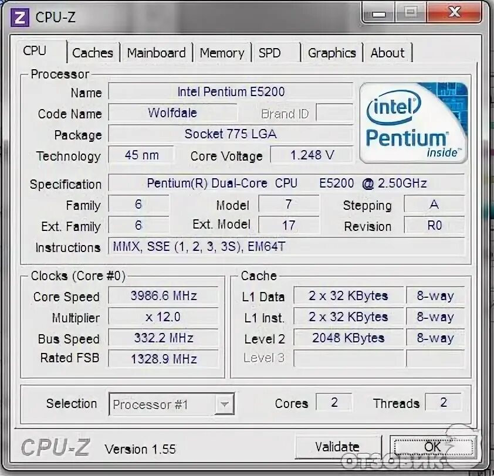This screenshot has height=476, width=494.
Task: Click the Validate button
Action: pos(337,447)
